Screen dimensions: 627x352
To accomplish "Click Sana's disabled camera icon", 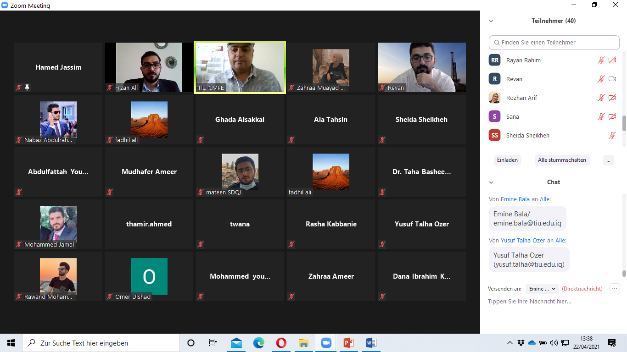I will (612, 116).
